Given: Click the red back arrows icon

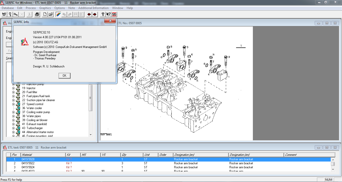Looking at the screenshot, I should tap(89, 14).
